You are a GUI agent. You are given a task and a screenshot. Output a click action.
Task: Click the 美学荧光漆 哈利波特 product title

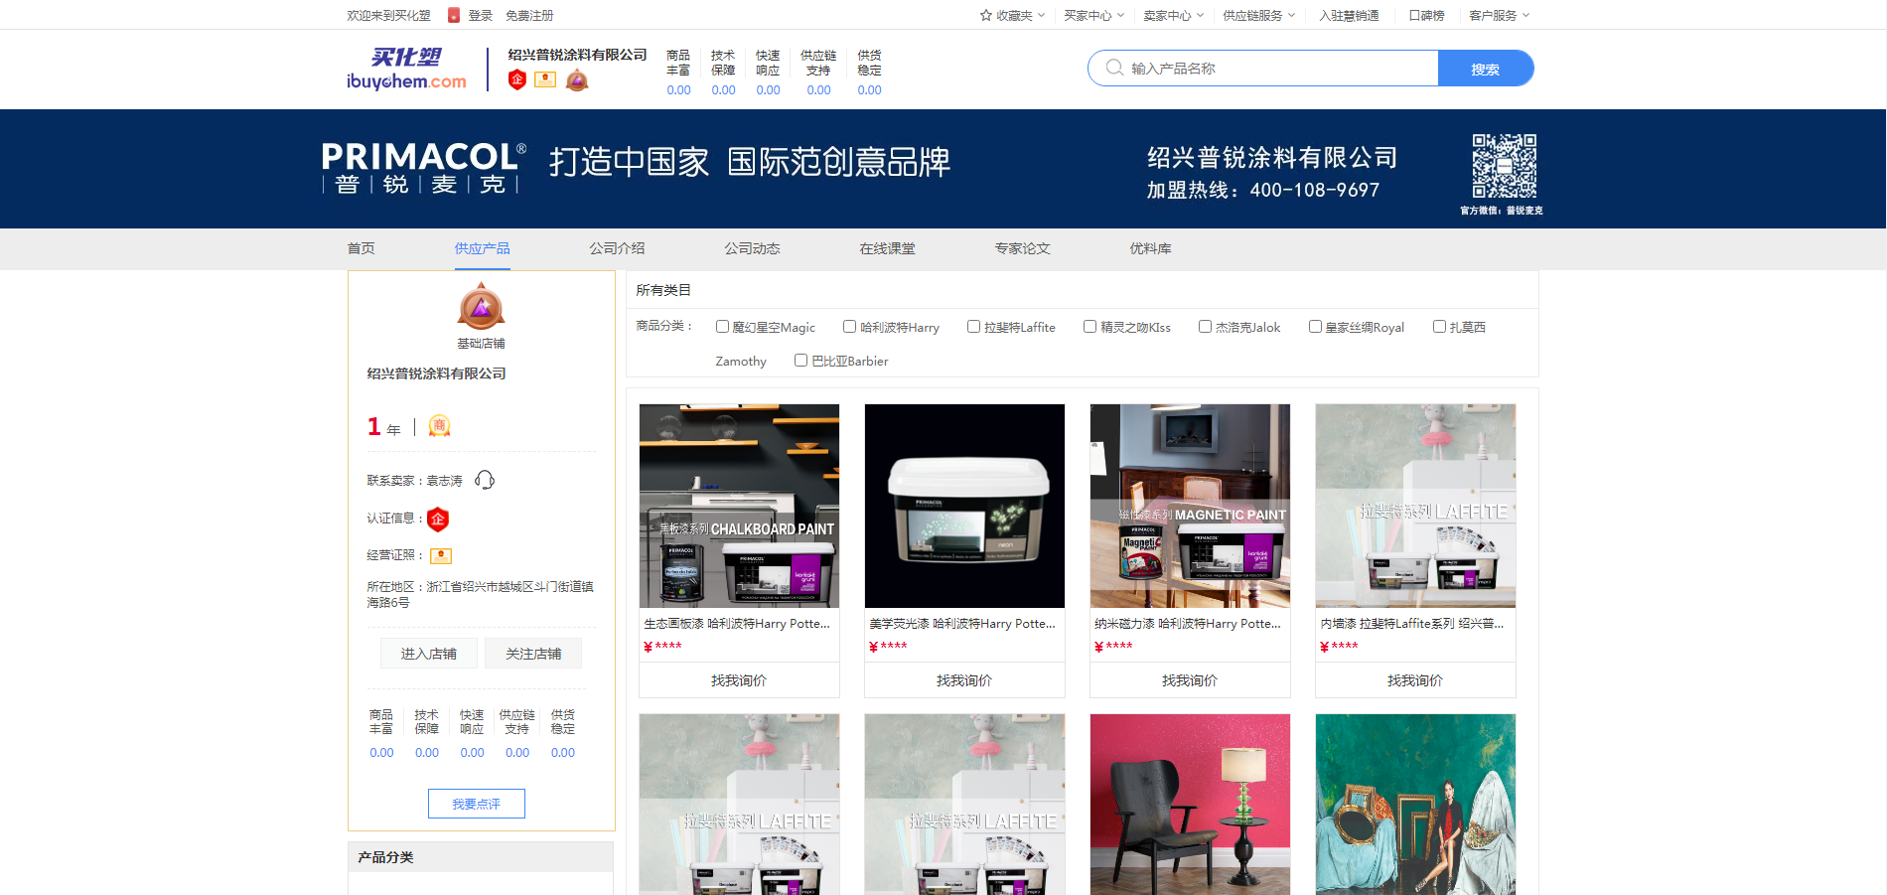coord(962,624)
